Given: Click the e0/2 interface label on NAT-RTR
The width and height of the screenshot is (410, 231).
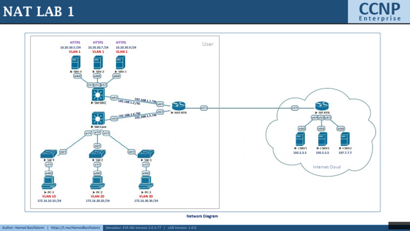Looking at the screenshot, I should tap(160, 112).
